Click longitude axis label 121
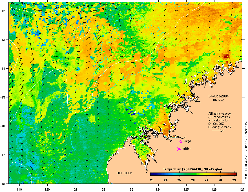 75,189
